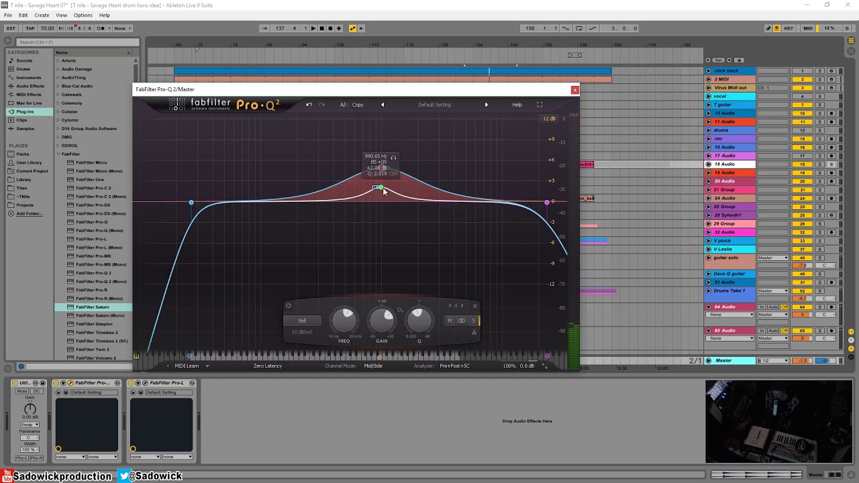Screen dimensions: 859x483
Task: Click the Q knob
Action: (419, 319)
